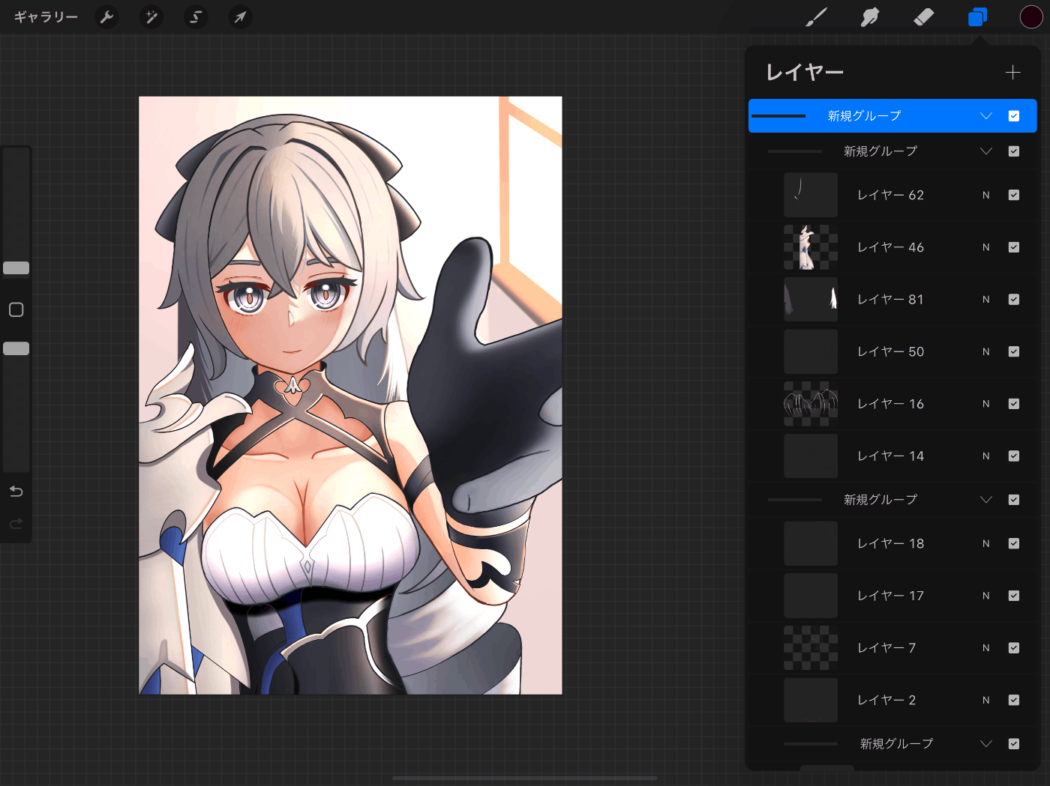Hide レイヤー 16 with its checkbox

(1014, 404)
